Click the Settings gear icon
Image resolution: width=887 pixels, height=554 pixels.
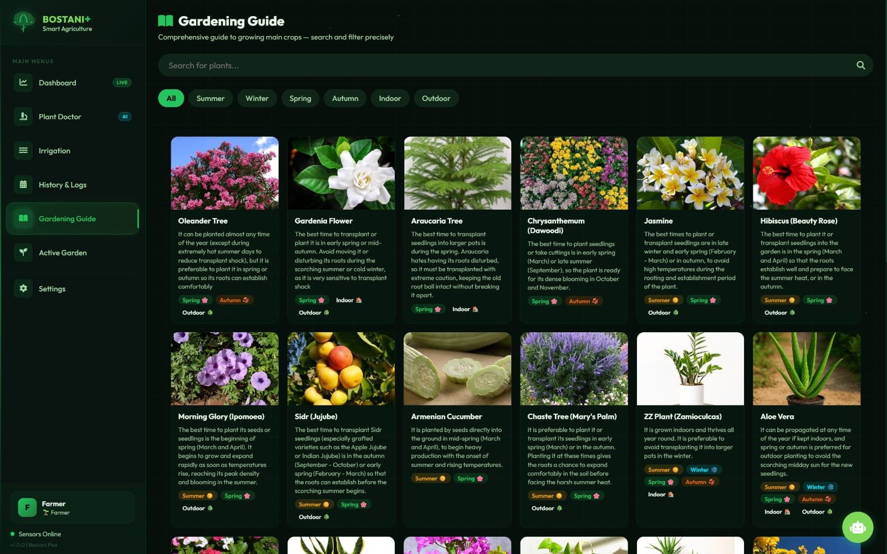tap(23, 288)
